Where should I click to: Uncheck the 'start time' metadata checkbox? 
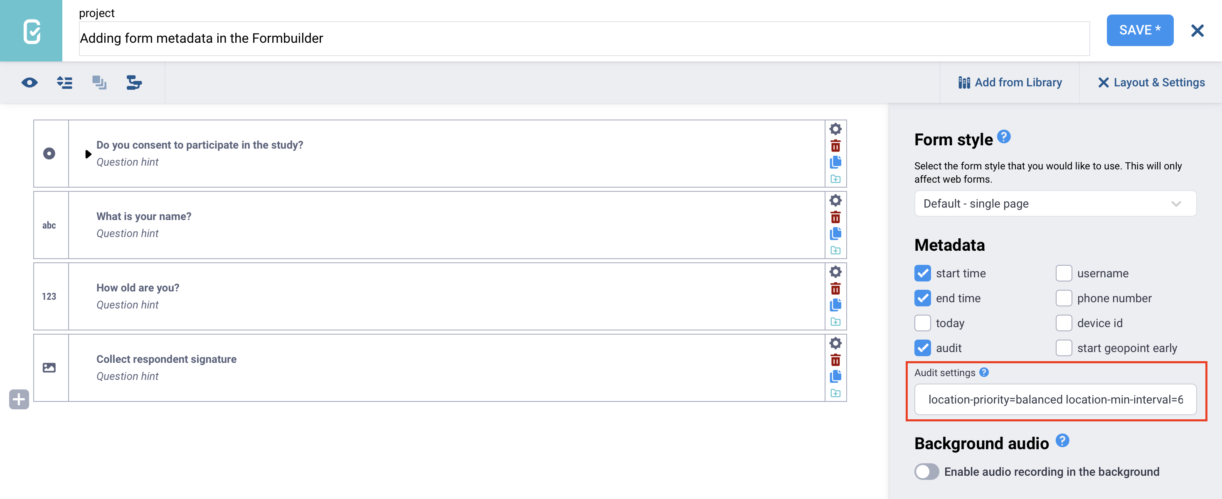pyautogui.click(x=923, y=273)
